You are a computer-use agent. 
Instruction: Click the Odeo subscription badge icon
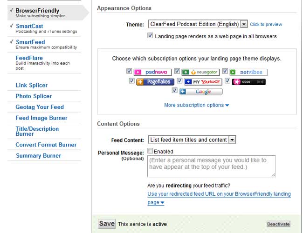point(248,81)
